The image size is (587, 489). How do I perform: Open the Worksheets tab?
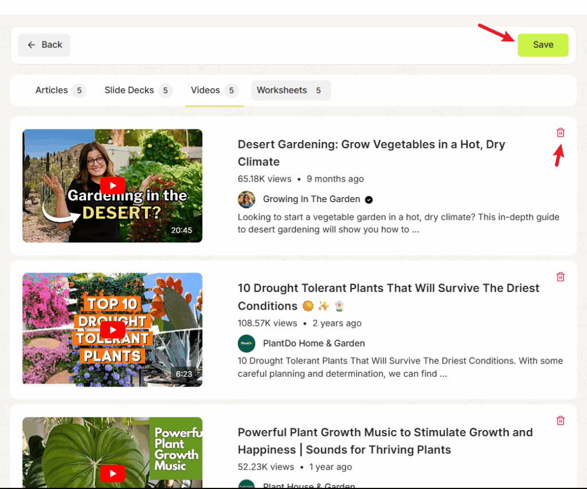tap(291, 90)
